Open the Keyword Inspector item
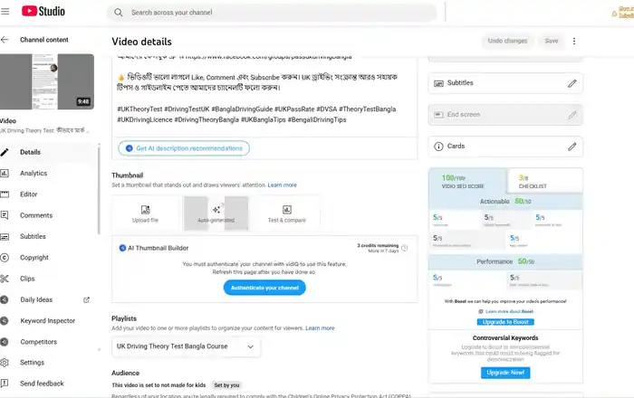Image resolution: width=634 pixels, height=398 pixels. pos(49,321)
